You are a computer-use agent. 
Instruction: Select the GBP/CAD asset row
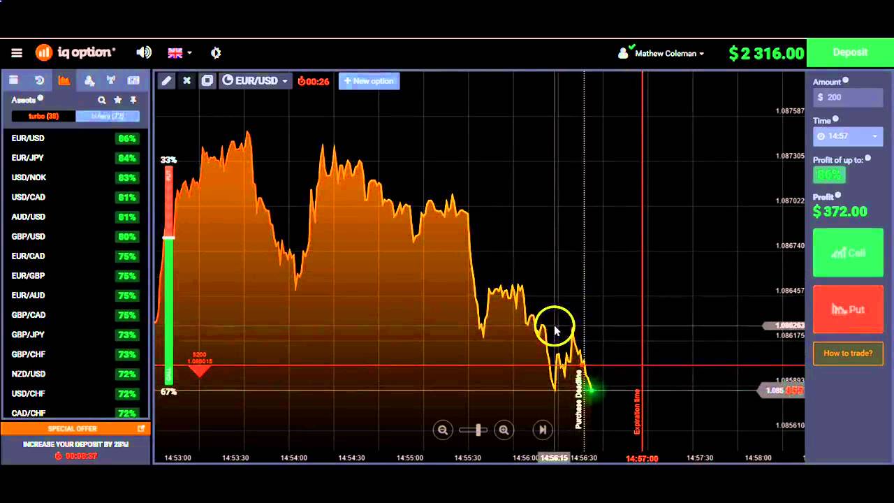pos(74,314)
